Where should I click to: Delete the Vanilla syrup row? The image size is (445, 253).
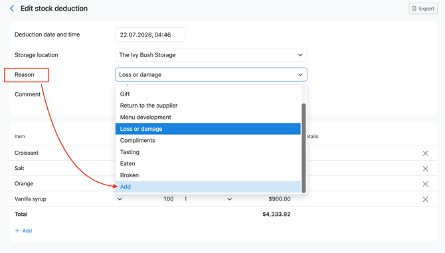(425, 199)
